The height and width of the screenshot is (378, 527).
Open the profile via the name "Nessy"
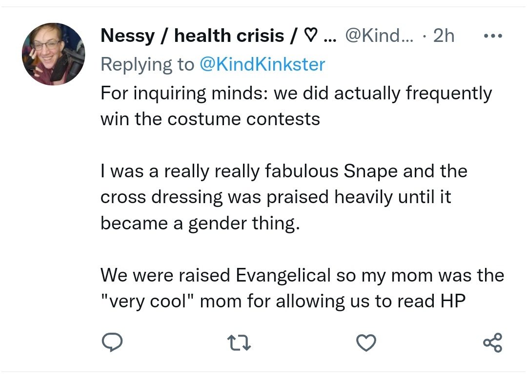[x=128, y=36]
